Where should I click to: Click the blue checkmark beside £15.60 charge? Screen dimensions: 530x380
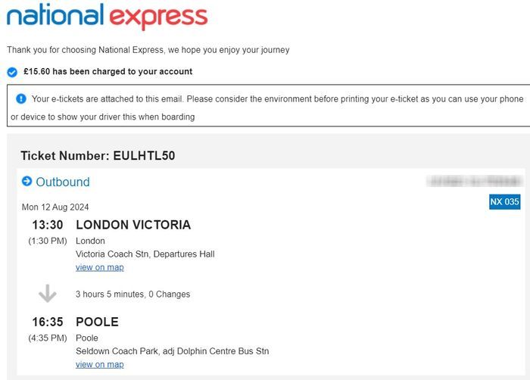pos(12,72)
